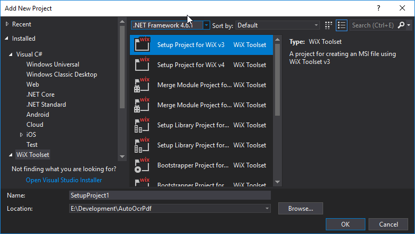Switch to small icons grid view
This screenshot has width=415, height=234.
coord(328,25)
